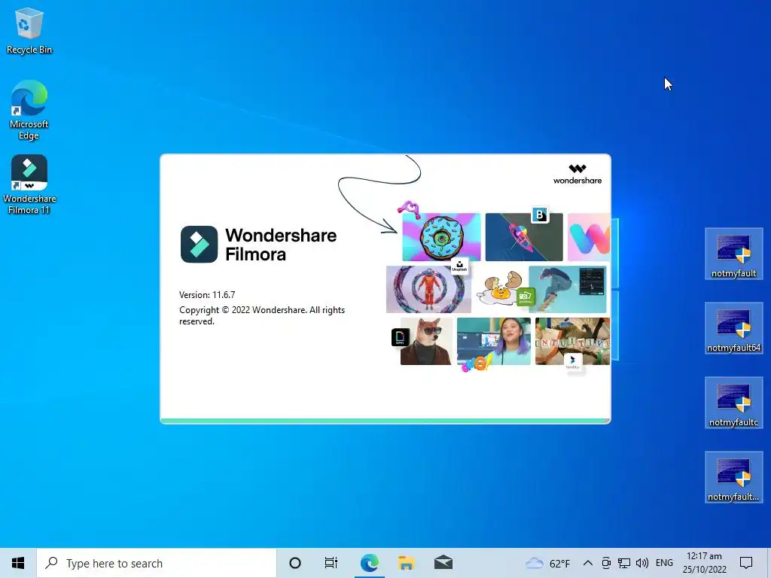Open the volume speaker tray icon
The width and height of the screenshot is (771, 578).
pyautogui.click(x=641, y=563)
